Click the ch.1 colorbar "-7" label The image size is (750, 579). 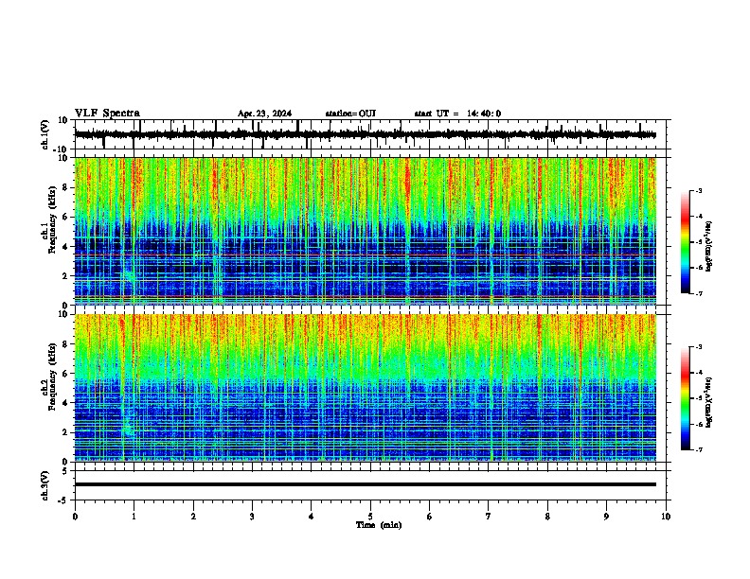pyautogui.click(x=699, y=293)
